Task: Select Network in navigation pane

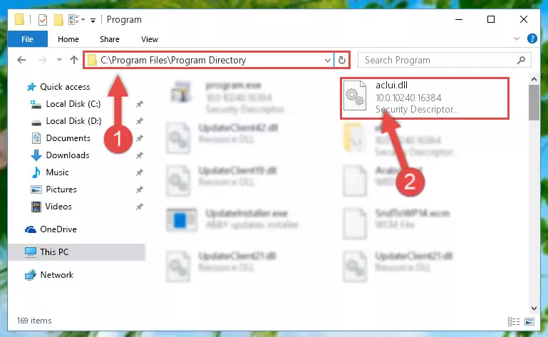Action: point(56,275)
